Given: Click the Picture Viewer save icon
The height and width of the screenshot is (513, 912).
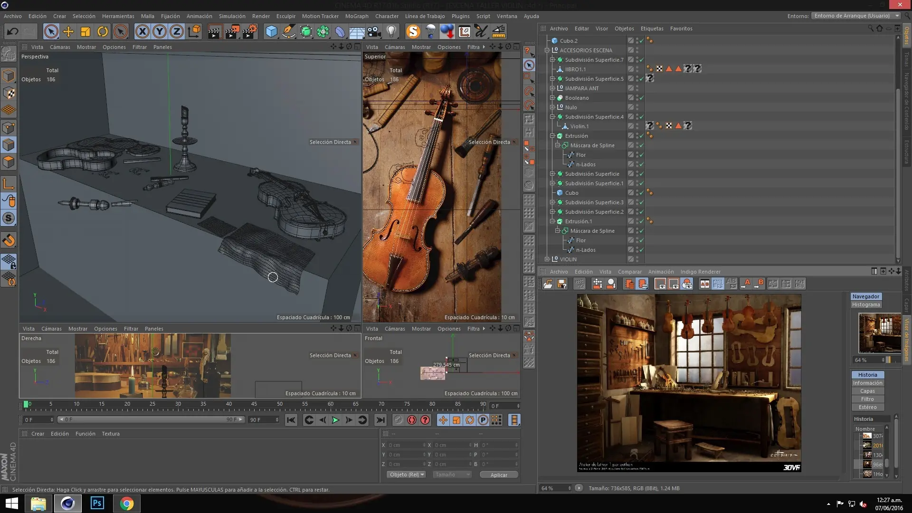Looking at the screenshot, I should coord(562,284).
